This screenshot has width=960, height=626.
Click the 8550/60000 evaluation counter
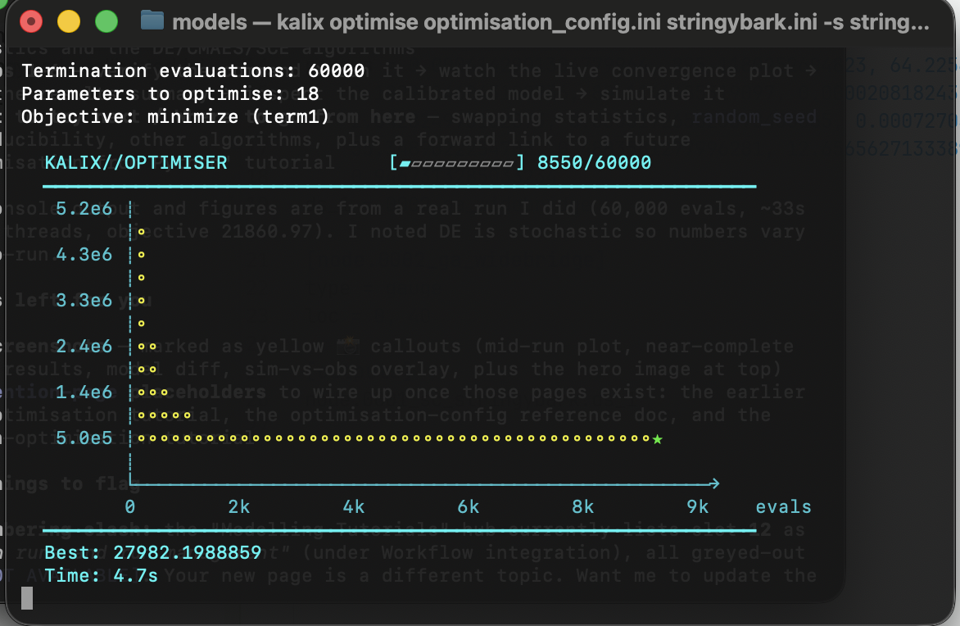pyautogui.click(x=595, y=163)
